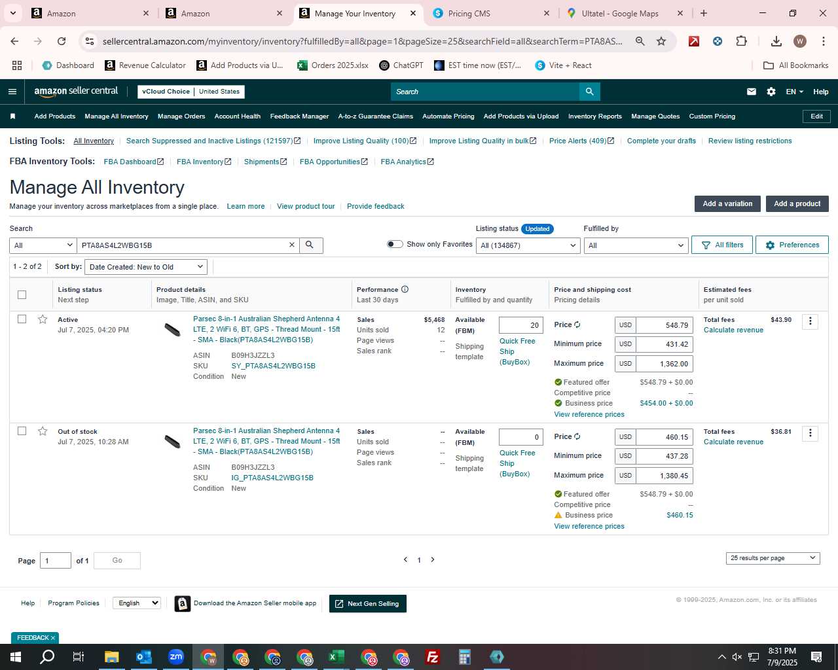Click the Page number input field
The width and height of the screenshot is (838, 670).
point(56,561)
